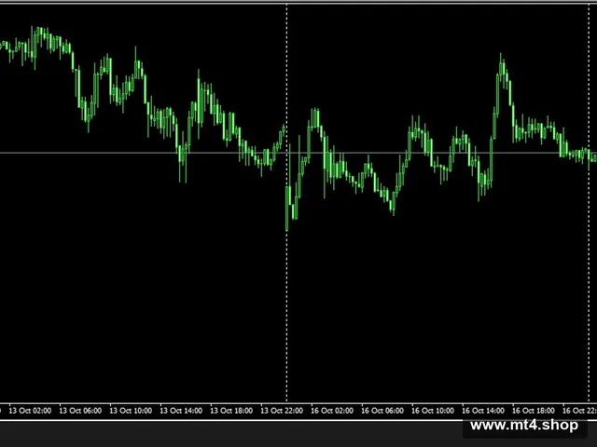Click the lowest candle at the 16 Oct open
The width and height of the screenshot is (597, 447).
tap(286, 209)
